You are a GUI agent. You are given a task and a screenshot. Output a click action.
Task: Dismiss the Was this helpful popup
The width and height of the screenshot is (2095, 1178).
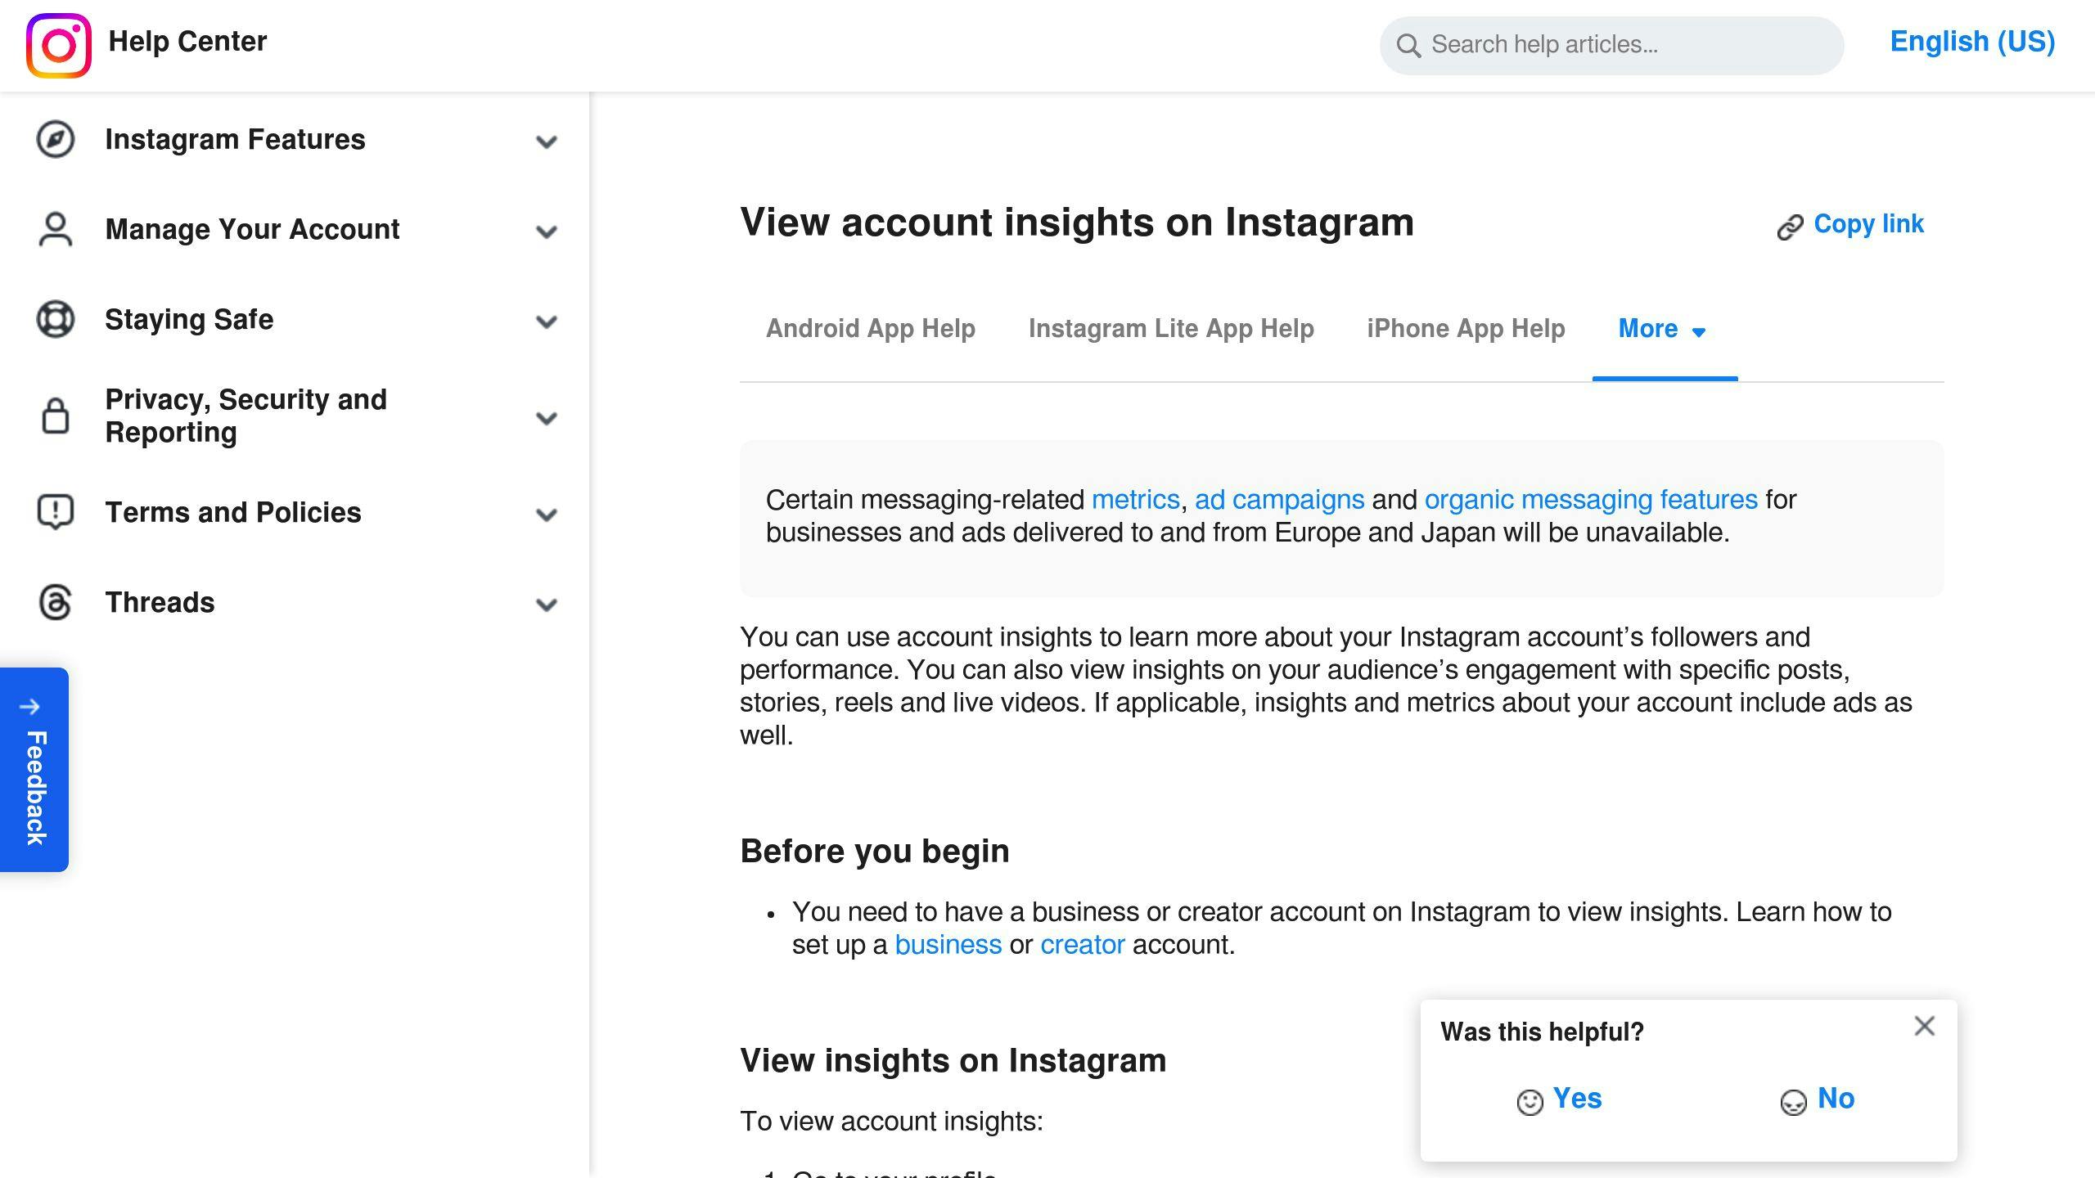point(1924,1026)
